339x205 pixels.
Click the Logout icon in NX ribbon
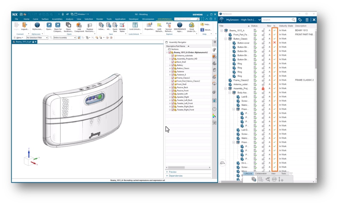tap(25, 25)
